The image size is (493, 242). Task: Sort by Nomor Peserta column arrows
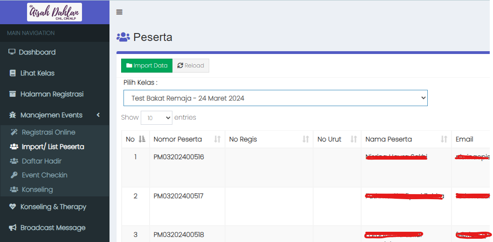tap(217, 139)
